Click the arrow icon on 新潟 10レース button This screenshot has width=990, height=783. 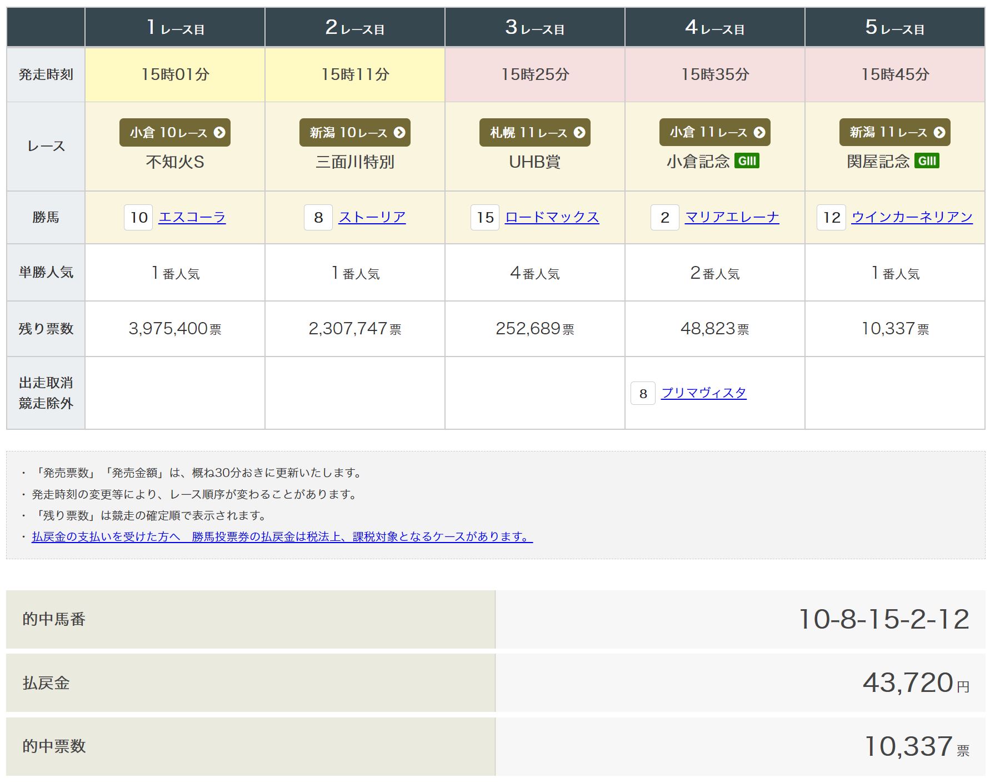pyautogui.click(x=399, y=133)
